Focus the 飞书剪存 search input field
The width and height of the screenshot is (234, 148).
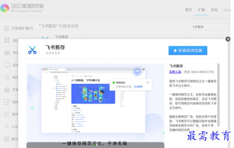point(209,27)
